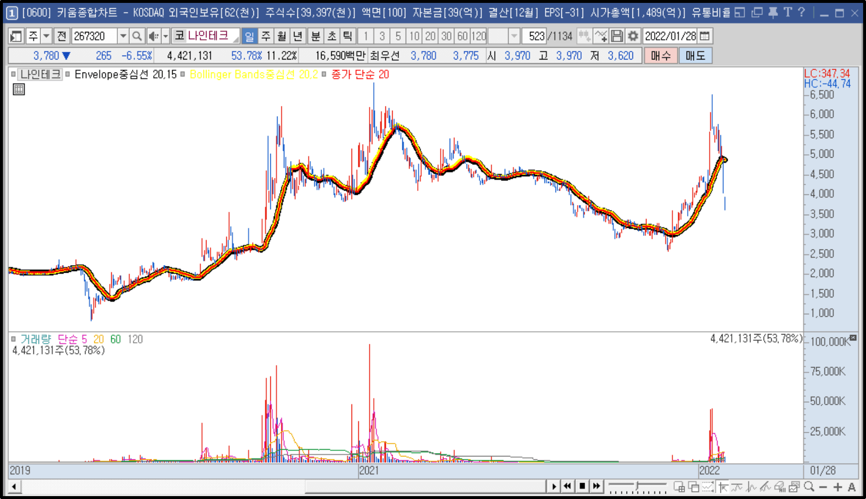Click the stacked charts icon at bottom
Viewport: 866px width, 499px height.
794,487
